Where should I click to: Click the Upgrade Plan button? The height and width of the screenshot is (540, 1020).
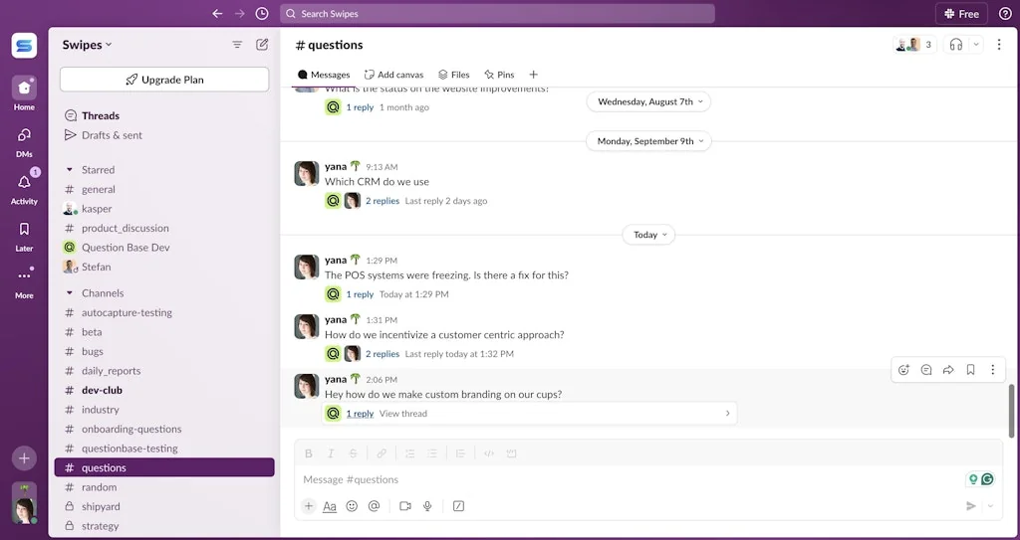(x=164, y=80)
